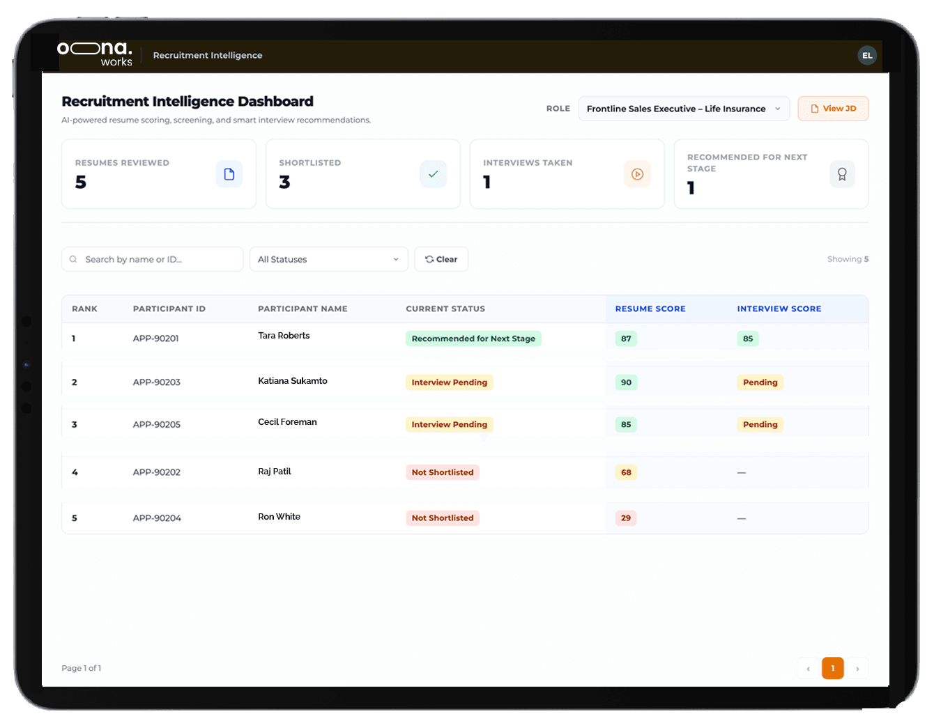This screenshot has width=934, height=723.
Task: Click the Resume Score 29 chip for Ron White
Action: 625,518
